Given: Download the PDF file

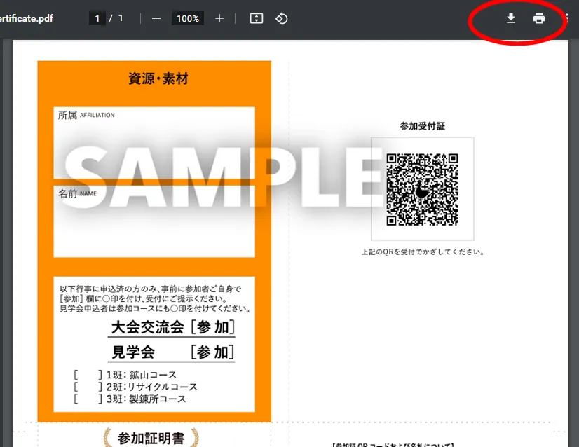Looking at the screenshot, I should click(511, 19).
